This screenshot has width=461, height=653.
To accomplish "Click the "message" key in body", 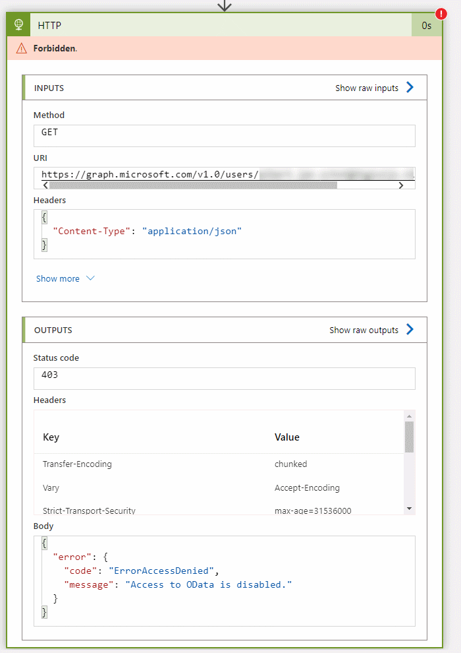I will click(88, 584).
